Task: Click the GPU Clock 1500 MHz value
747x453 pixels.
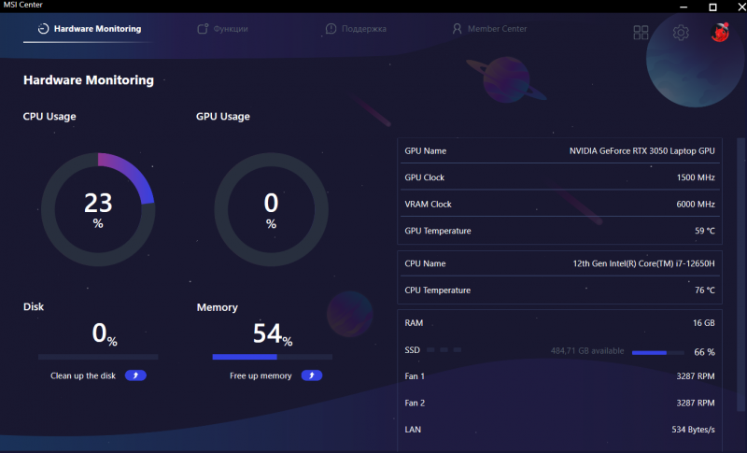Action: coord(696,177)
